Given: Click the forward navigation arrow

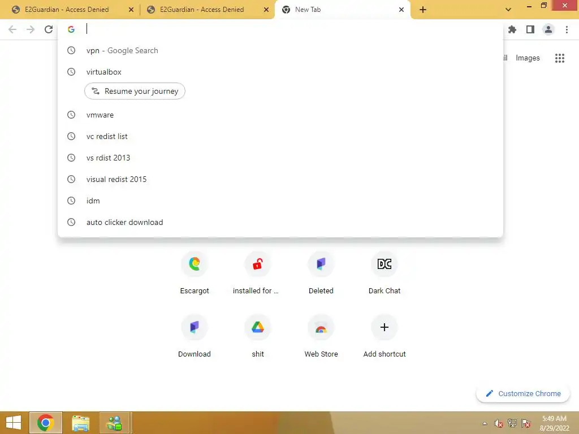Looking at the screenshot, I should coord(31,29).
